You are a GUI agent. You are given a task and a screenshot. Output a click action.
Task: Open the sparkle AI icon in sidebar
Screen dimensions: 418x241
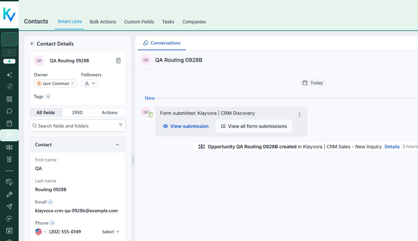[x=9, y=75]
